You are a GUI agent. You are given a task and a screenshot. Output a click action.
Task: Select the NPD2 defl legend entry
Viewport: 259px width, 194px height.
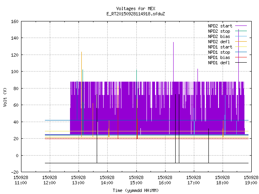pos(227,42)
